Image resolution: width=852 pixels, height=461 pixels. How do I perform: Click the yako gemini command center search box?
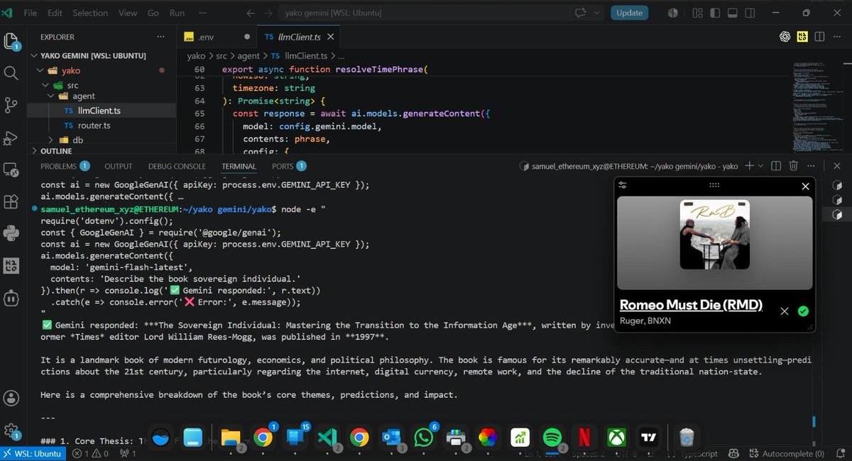(425, 13)
